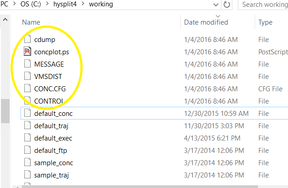The image size is (288, 188).
Task: Click the Search working input field
Action: (265, 5)
